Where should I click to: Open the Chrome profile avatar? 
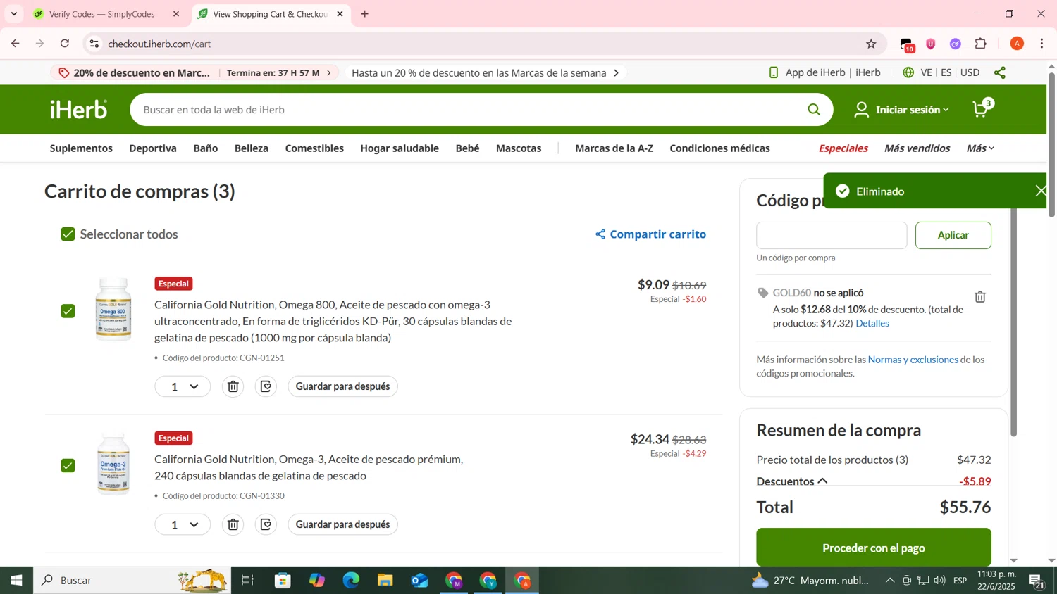point(1017,44)
